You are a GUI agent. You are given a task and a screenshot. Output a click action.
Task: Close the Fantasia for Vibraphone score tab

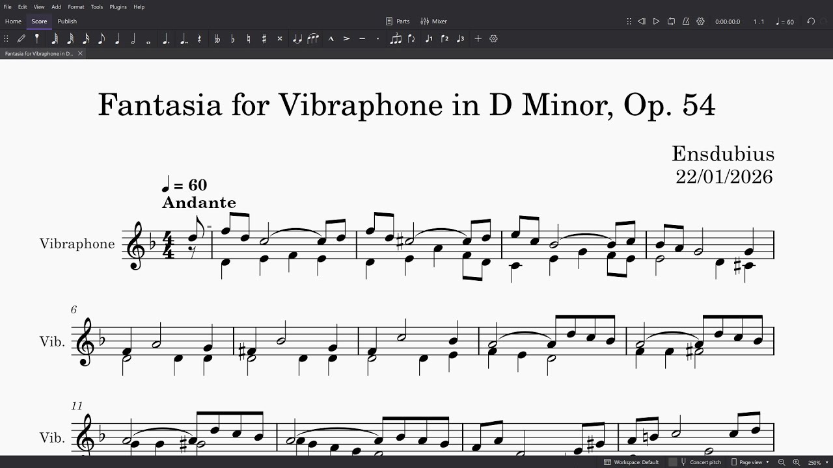(80, 53)
